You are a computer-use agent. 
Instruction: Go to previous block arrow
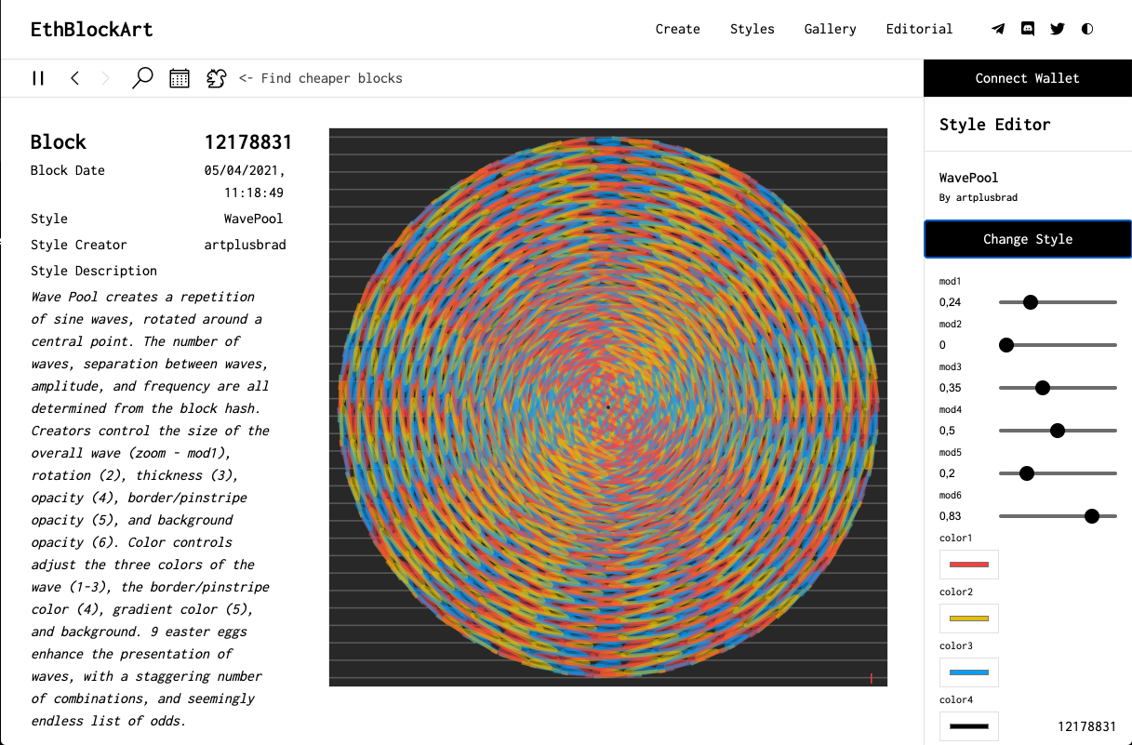click(74, 78)
